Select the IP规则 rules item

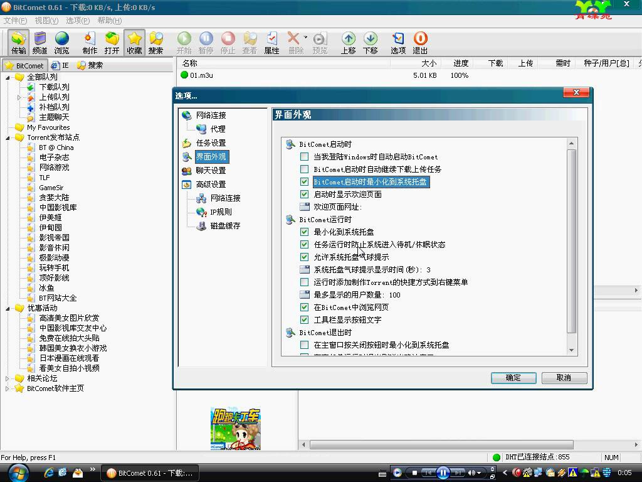(221, 212)
